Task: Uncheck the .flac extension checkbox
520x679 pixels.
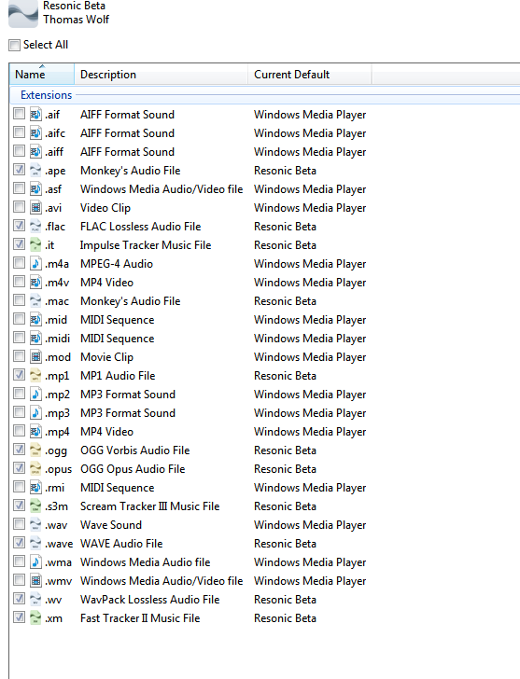Action: [x=19, y=225]
